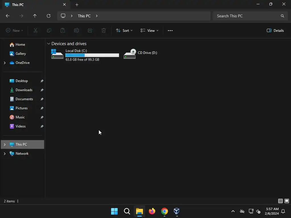Click the Share icon in toolbar

coord(90,31)
